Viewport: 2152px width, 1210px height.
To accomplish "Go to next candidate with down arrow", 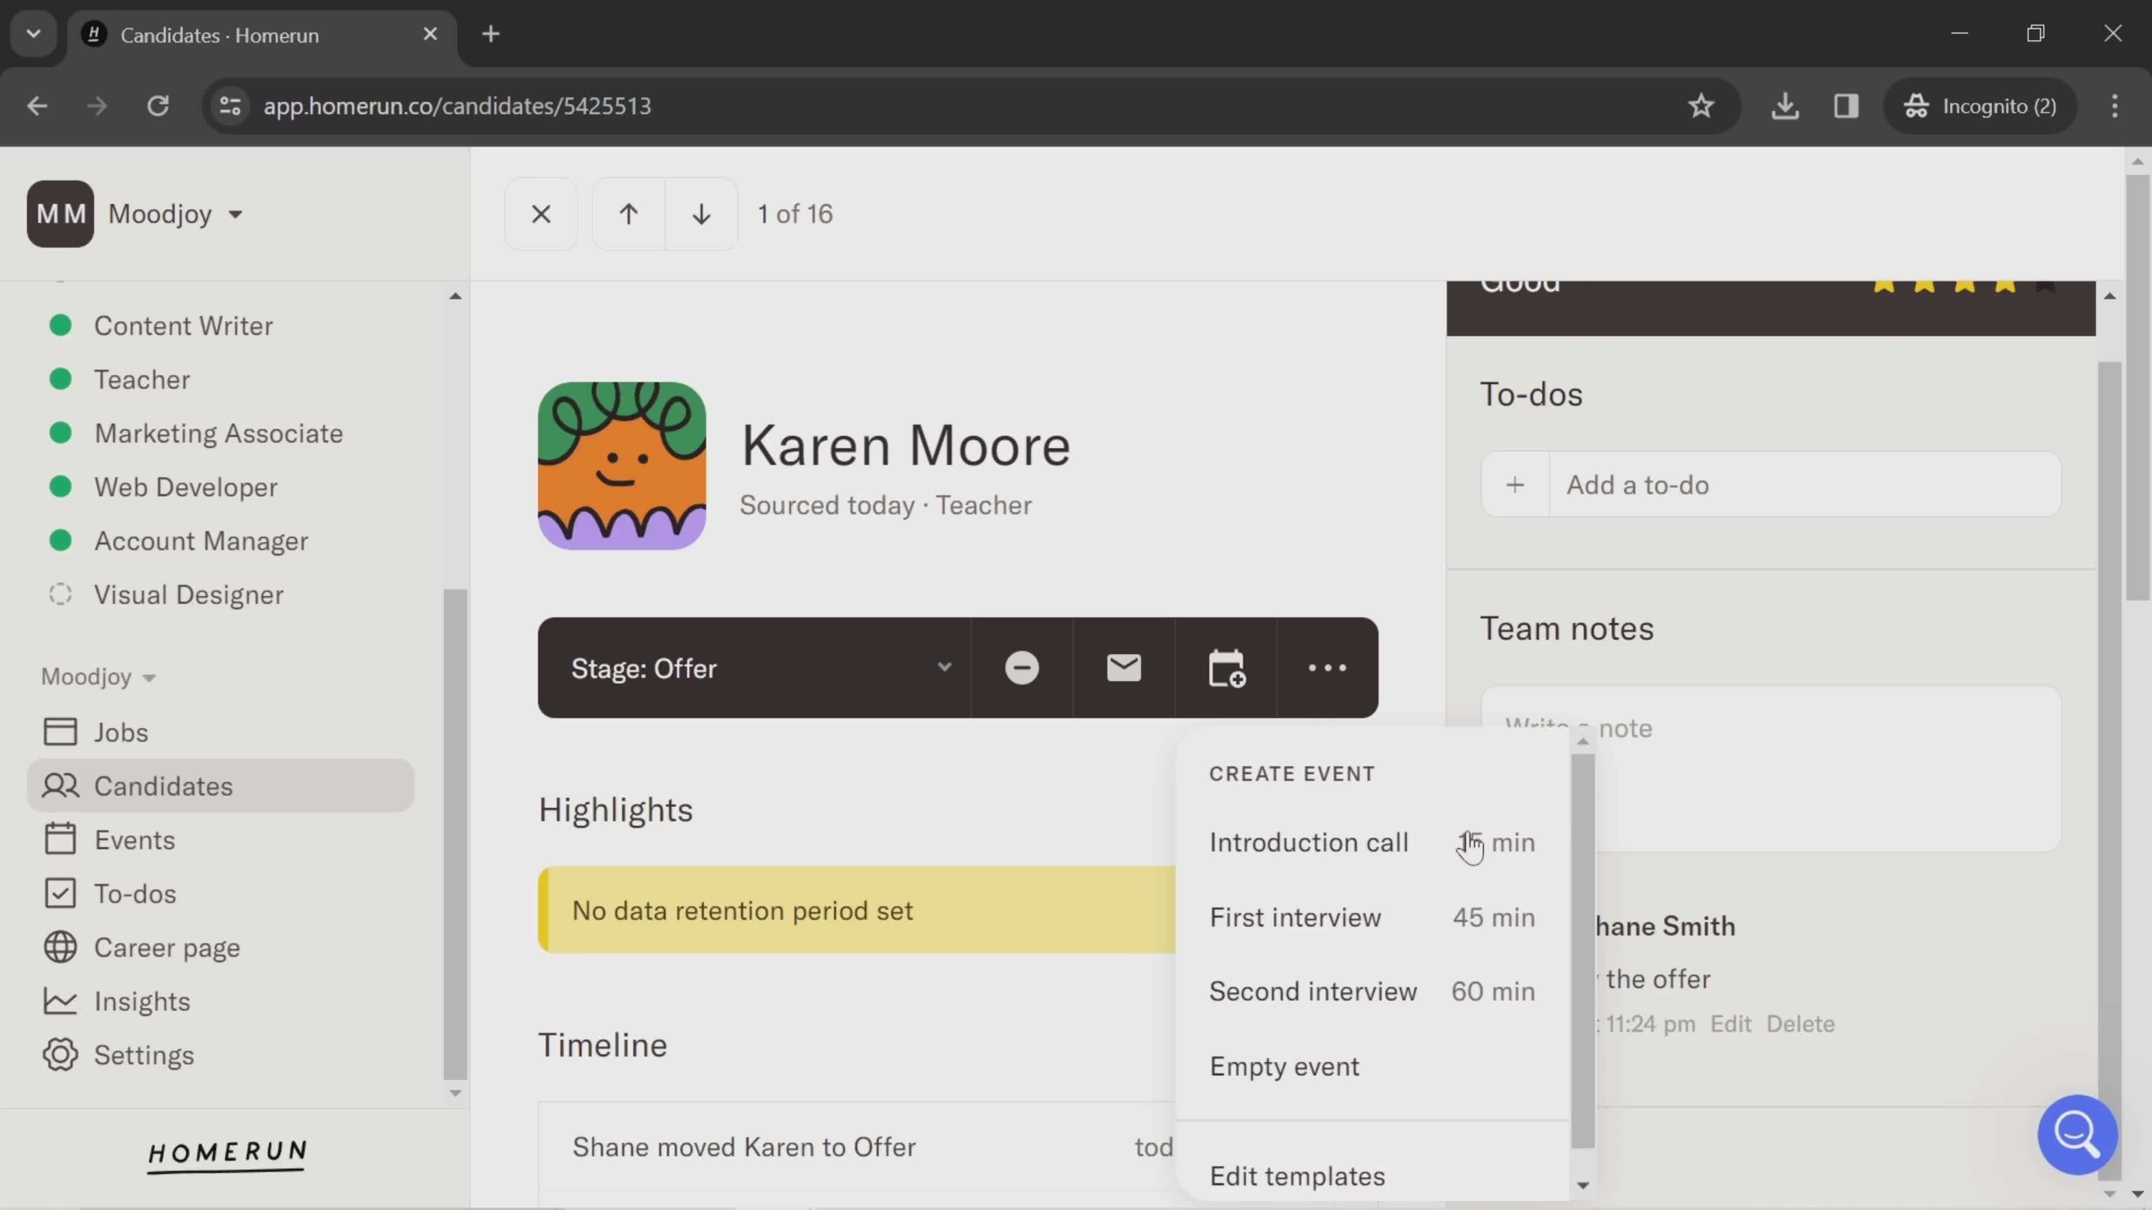I will click(x=702, y=214).
